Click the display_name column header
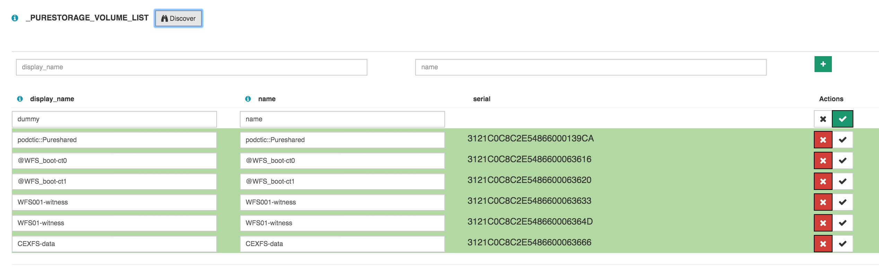Image resolution: width=879 pixels, height=271 pixels. click(52, 99)
